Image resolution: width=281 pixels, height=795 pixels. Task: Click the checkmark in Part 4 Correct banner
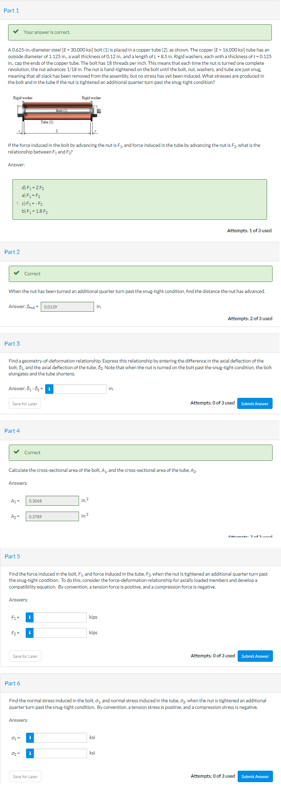15,452
